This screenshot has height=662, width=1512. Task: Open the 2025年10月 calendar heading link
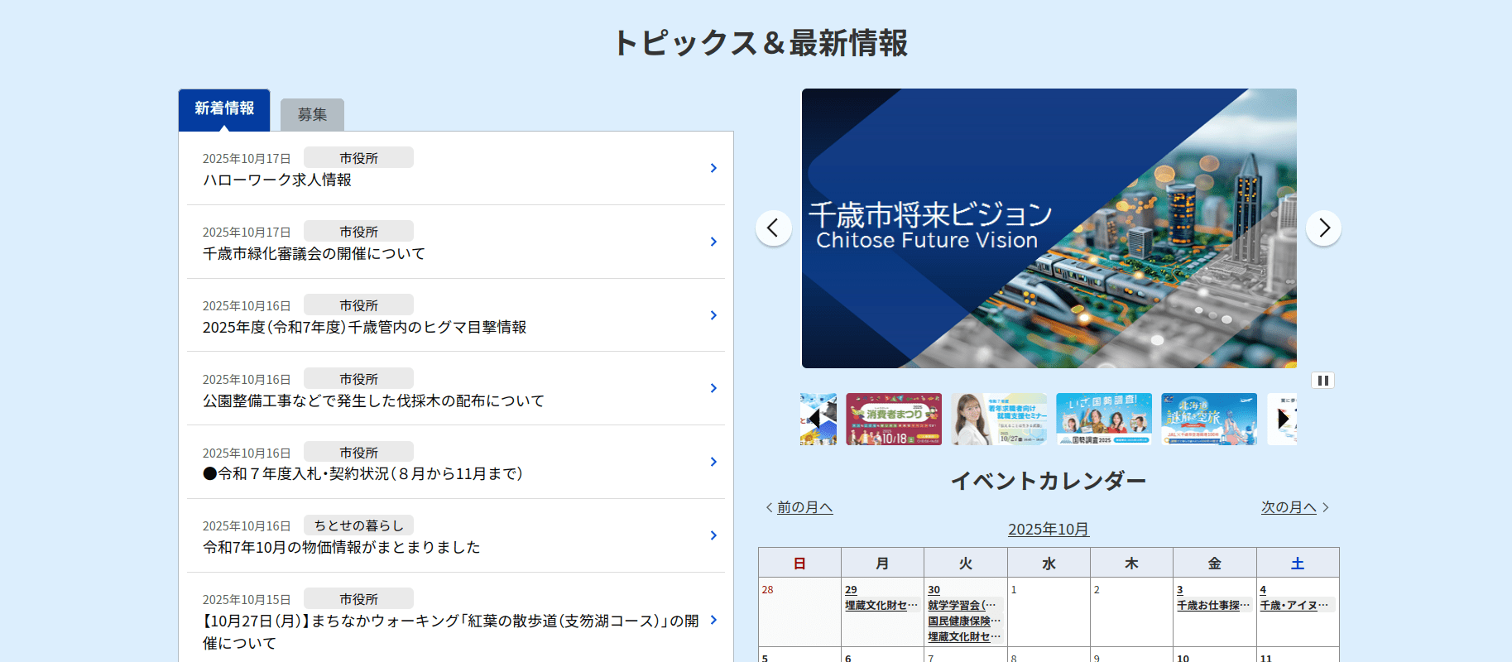click(x=1048, y=530)
